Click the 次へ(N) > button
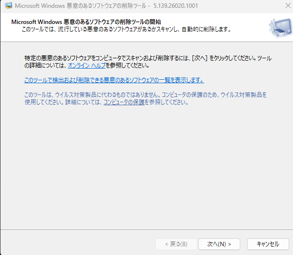 [219, 244]
